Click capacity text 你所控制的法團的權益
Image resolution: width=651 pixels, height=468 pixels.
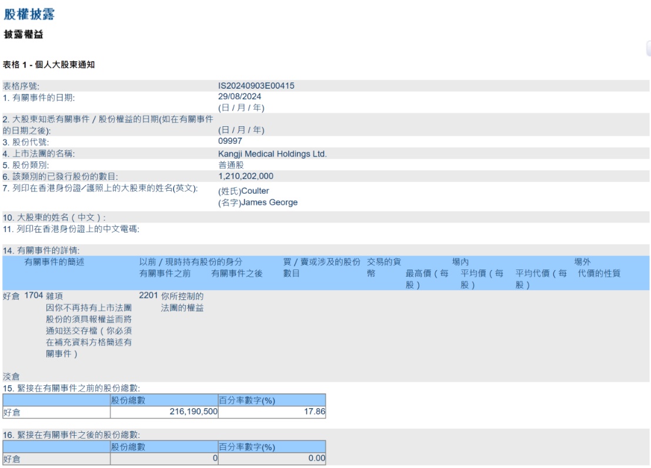pyautogui.click(x=182, y=302)
